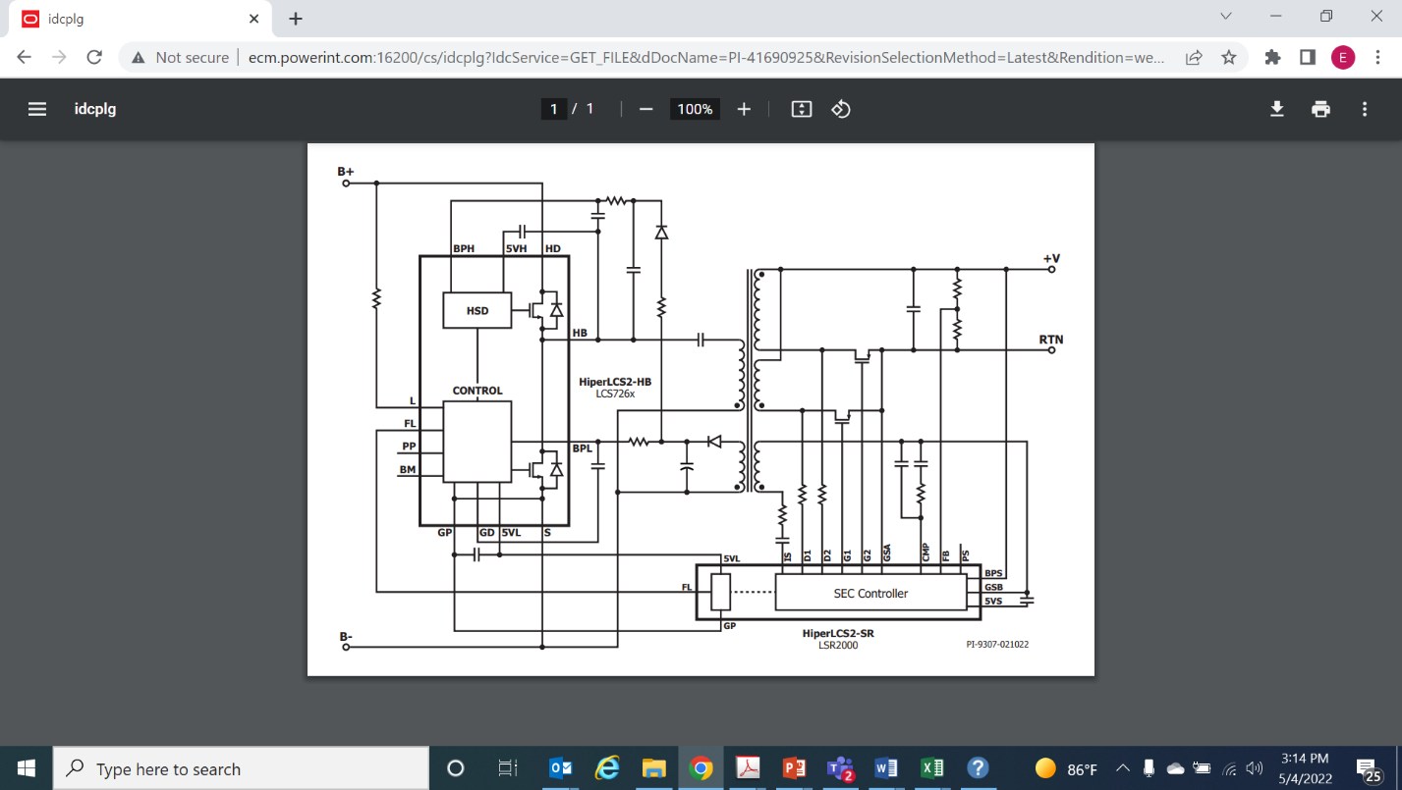
Task: Download the PDF file
Action: coord(1276,109)
